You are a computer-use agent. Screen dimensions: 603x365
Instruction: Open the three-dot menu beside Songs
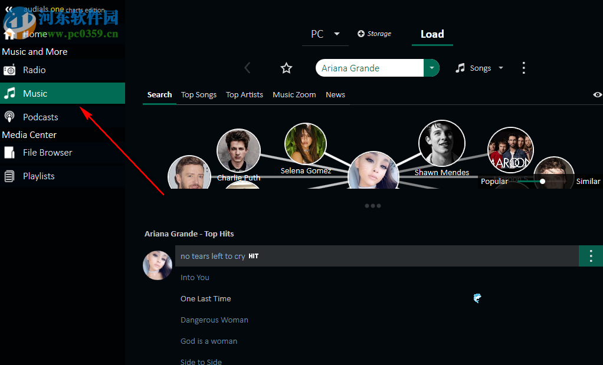(x=523, y=68)
